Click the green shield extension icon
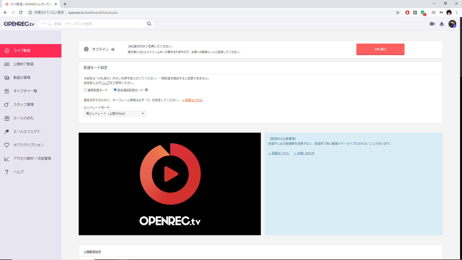The image size is (462, 260). (x=423, y=13)
